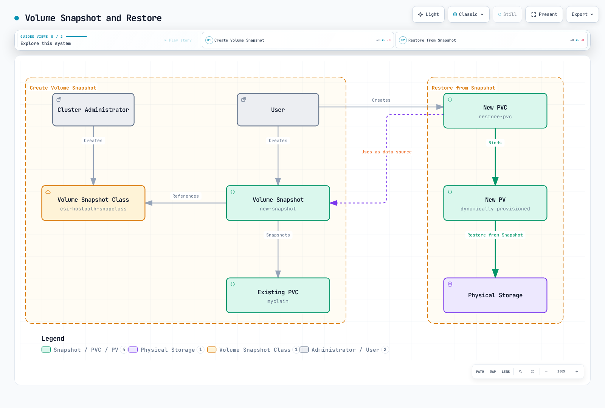Toggle the Still animation mode
605x408 pixels.
(507, 14)
